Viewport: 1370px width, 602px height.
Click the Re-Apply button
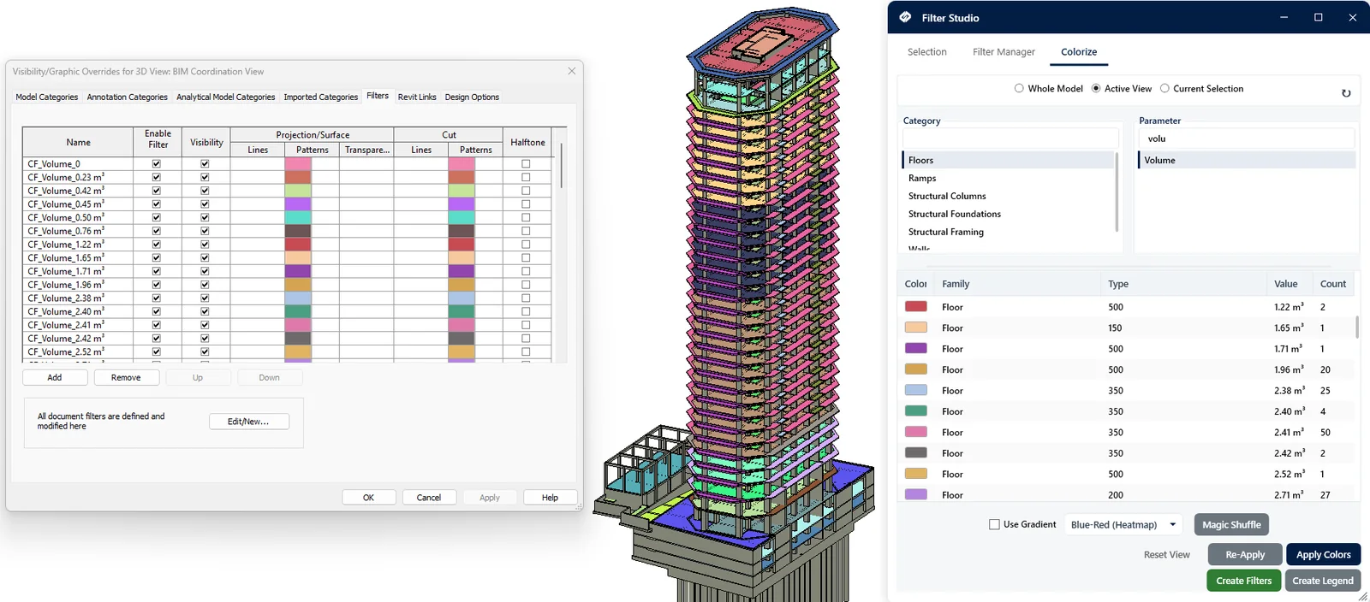tap(1245, 554)
